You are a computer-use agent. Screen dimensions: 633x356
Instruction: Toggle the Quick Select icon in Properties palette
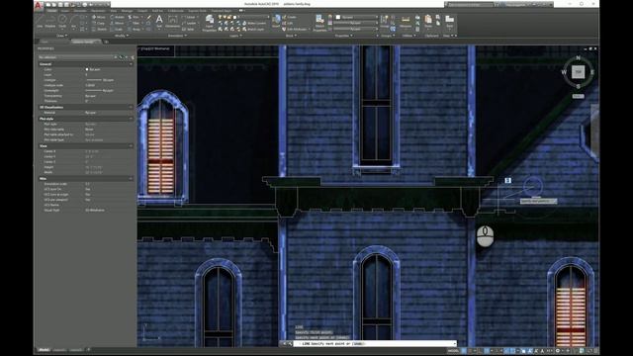point(132,57)
